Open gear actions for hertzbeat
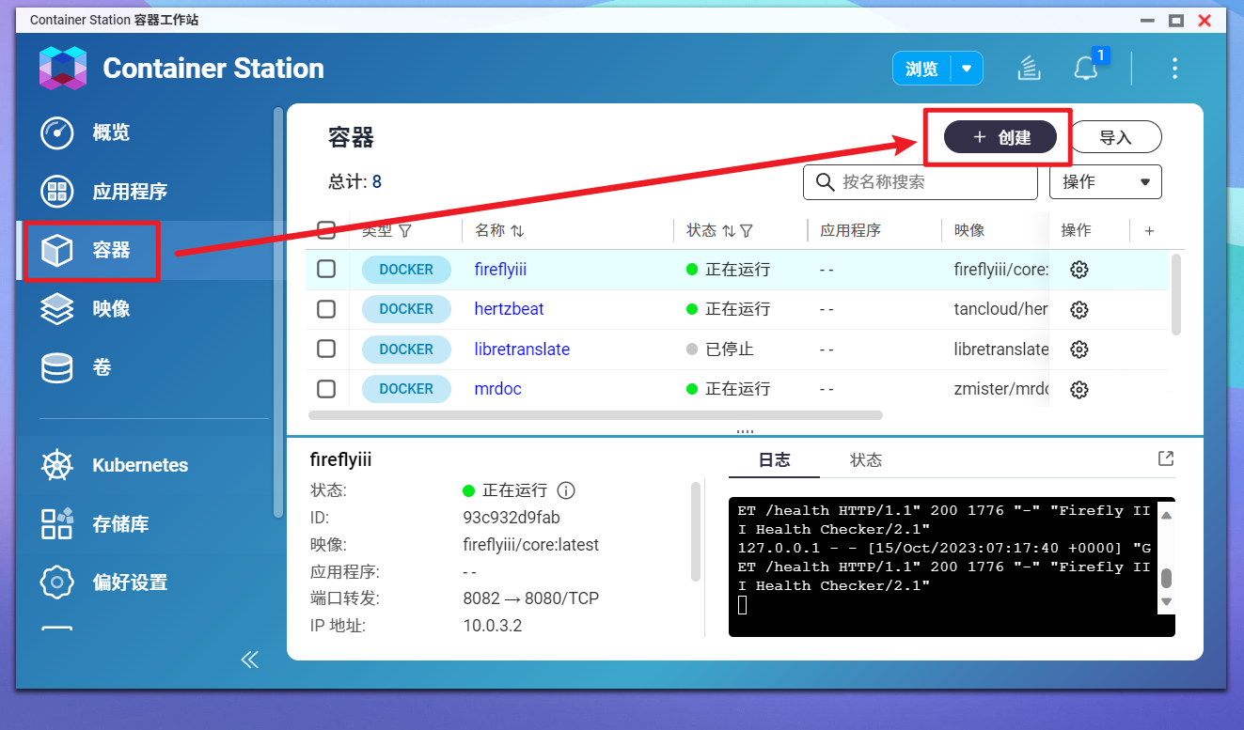This screenshot has width=1244, height=730. point(1079,309)
